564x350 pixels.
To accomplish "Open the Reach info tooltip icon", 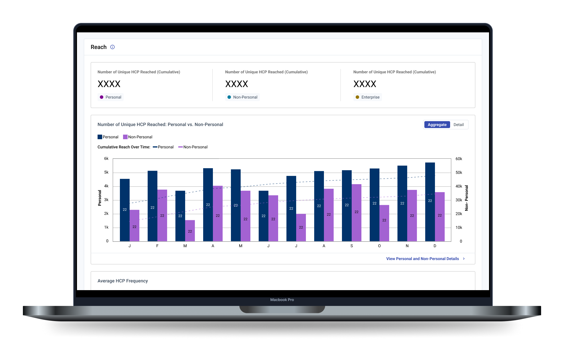I will (112, 47).
